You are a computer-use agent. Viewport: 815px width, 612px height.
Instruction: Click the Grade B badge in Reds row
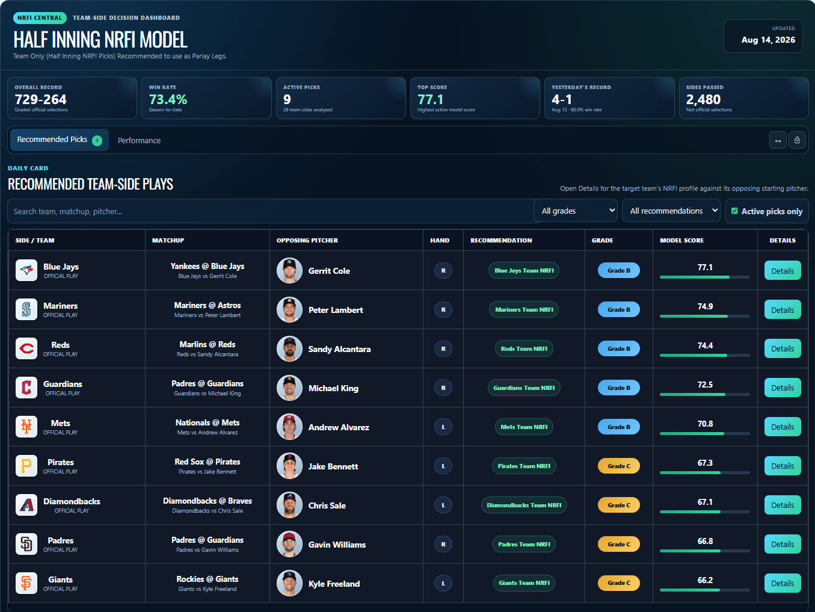pos(619,348)
